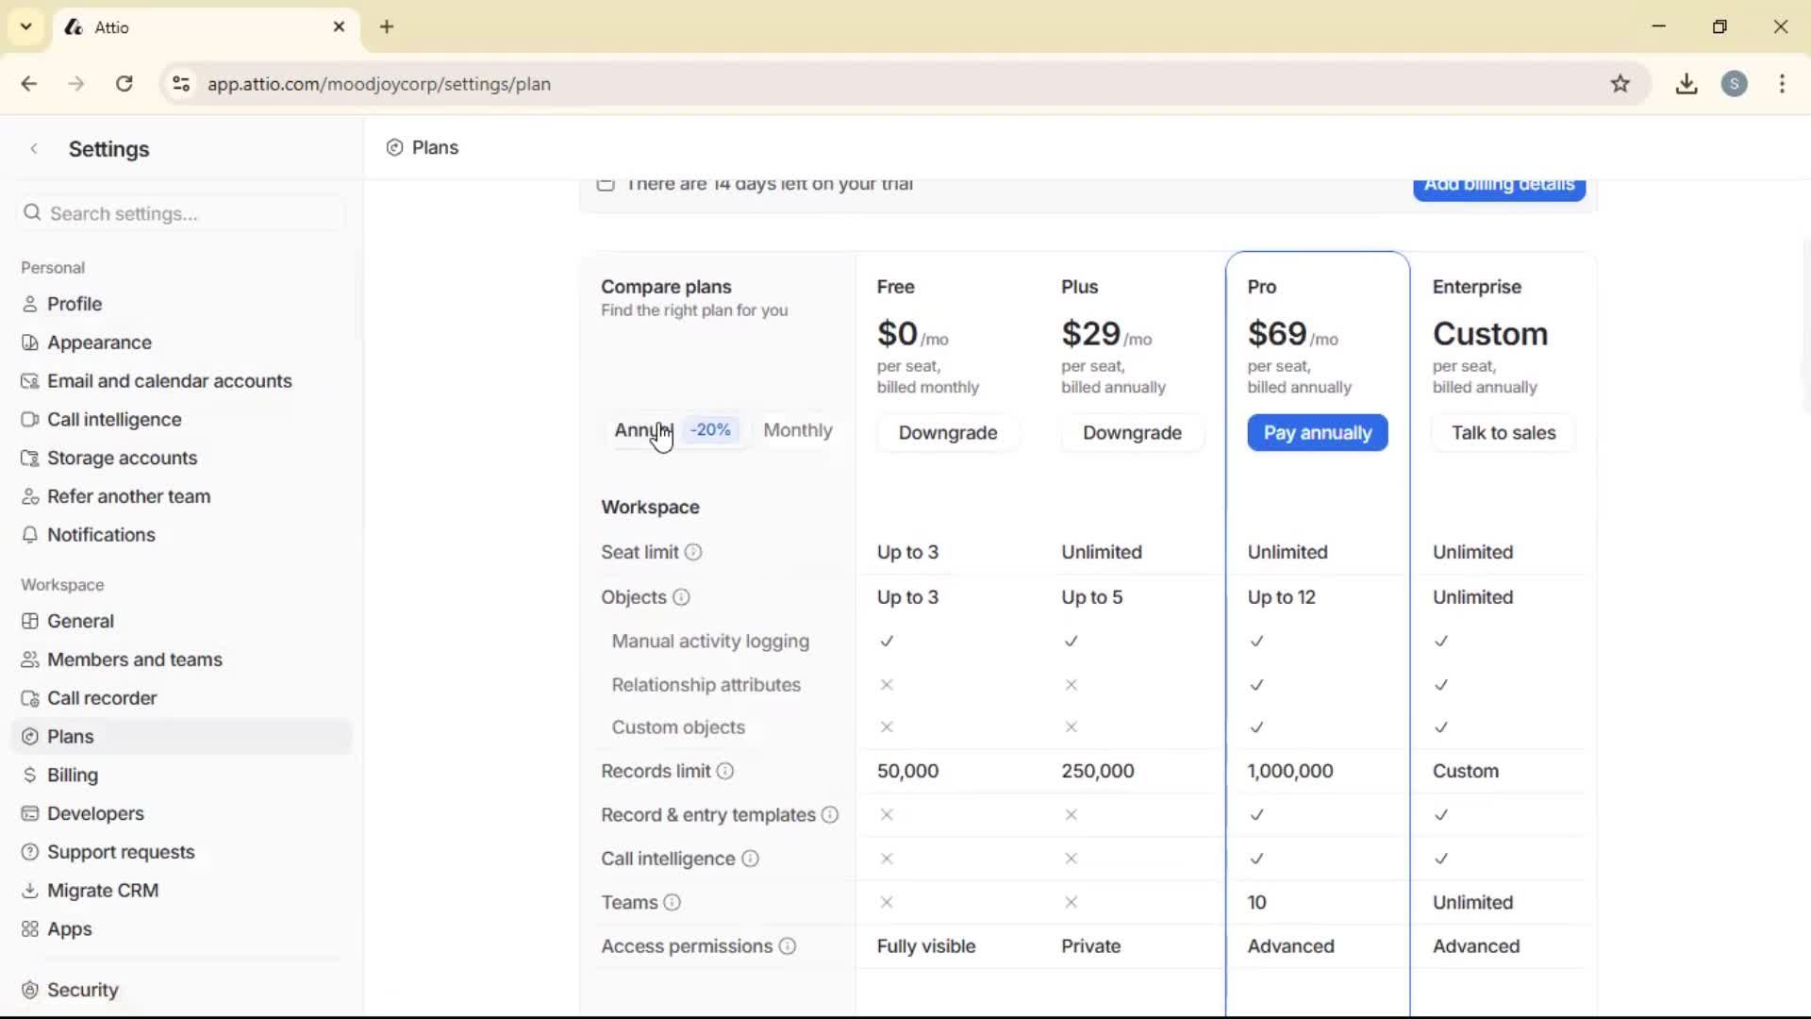Check the trial days remaining checkbox
Image resolution: width=1811 pixels, height=1019 pixels.
pos(606,186)
